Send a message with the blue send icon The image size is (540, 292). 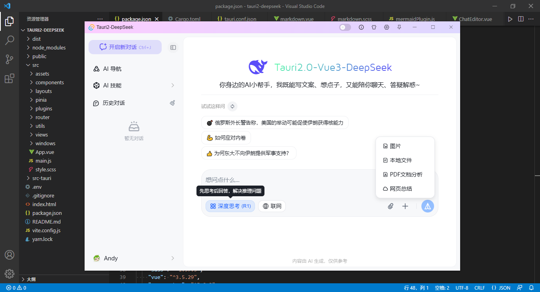tap(427, 206)
